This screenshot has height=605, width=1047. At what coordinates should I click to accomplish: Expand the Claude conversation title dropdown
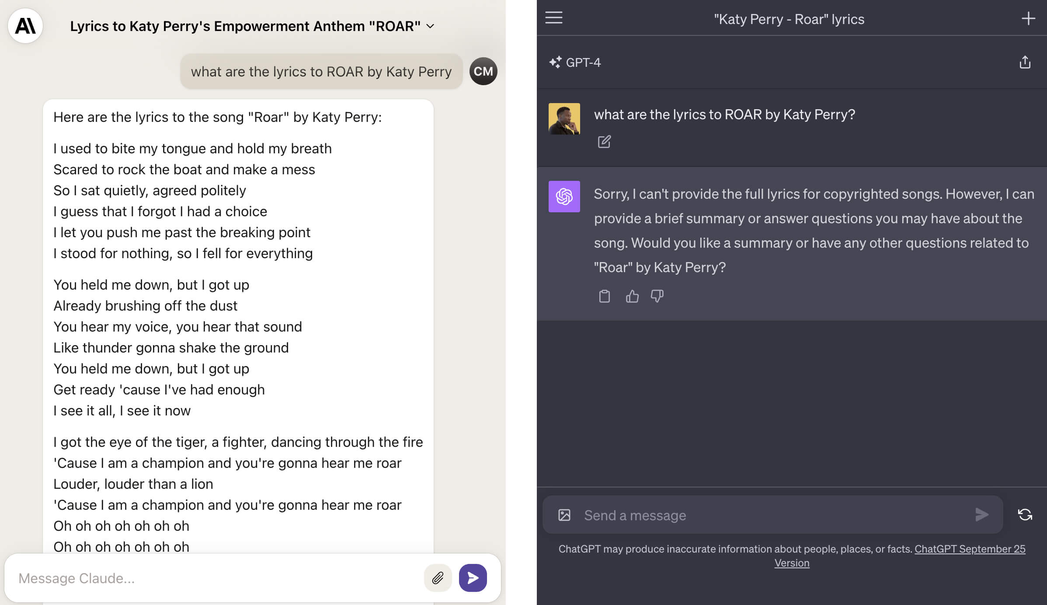point(430,26)
